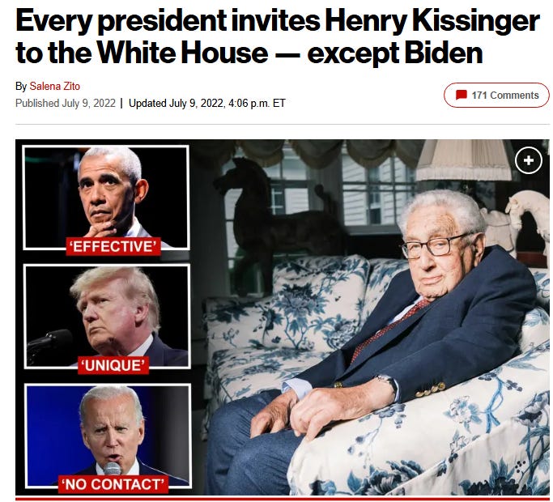Viewport: 553px width, 502px height.
Task: Open the 171 Comments button
Action: [x=496, y=95]
